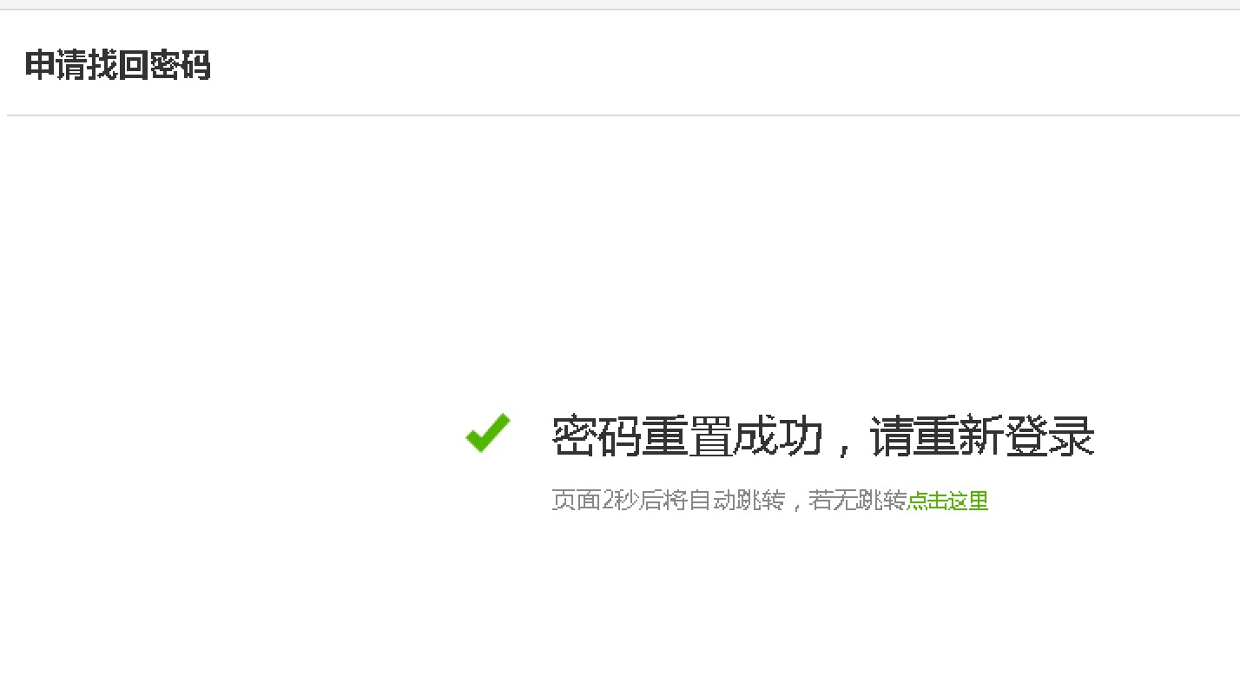Screen dimensions: 1240x675
Task: Click the word 找回 in the heading
Action: tap(117, 65)
